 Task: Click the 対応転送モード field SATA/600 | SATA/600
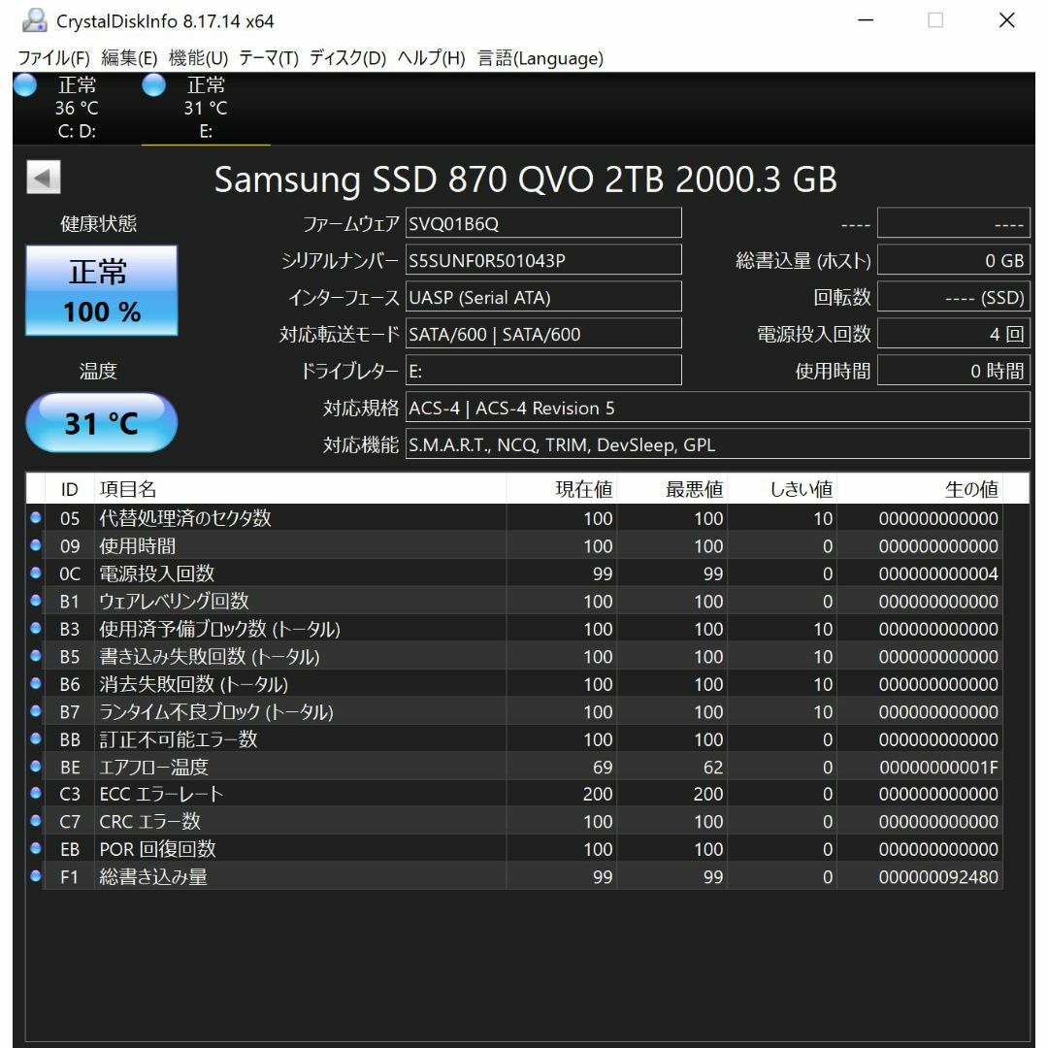pyautogui.click(x=543, y=334)
